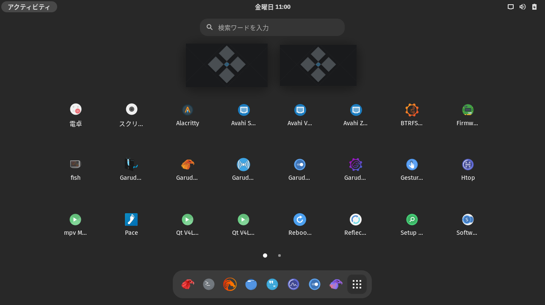545x305 pixels.
Task: Open the system monitor graph icon in dock
Action: (293, 284)
